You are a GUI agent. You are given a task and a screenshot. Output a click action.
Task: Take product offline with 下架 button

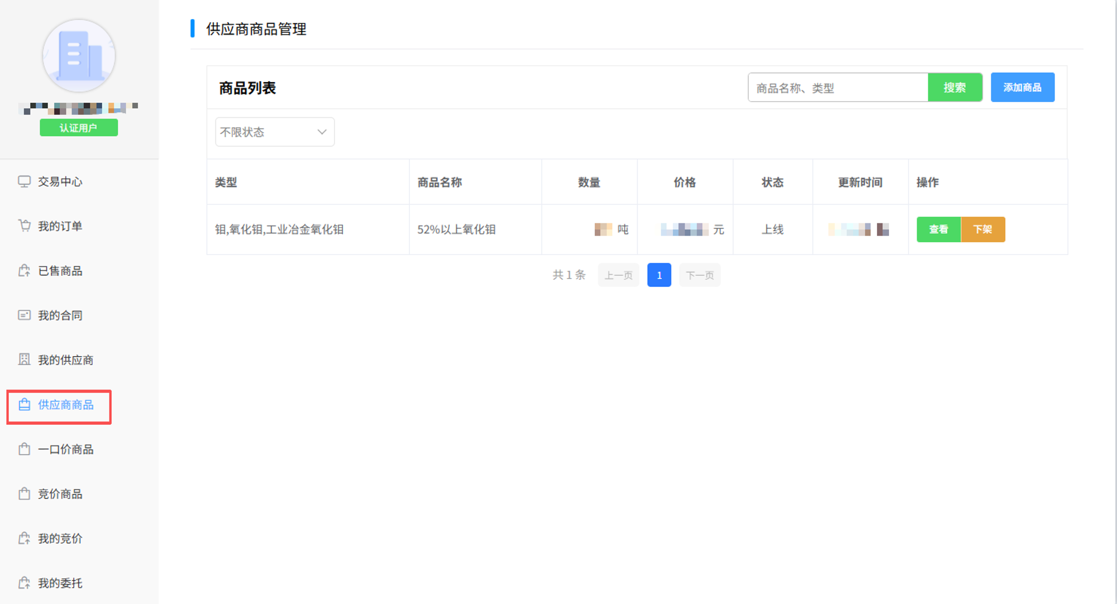982,229
